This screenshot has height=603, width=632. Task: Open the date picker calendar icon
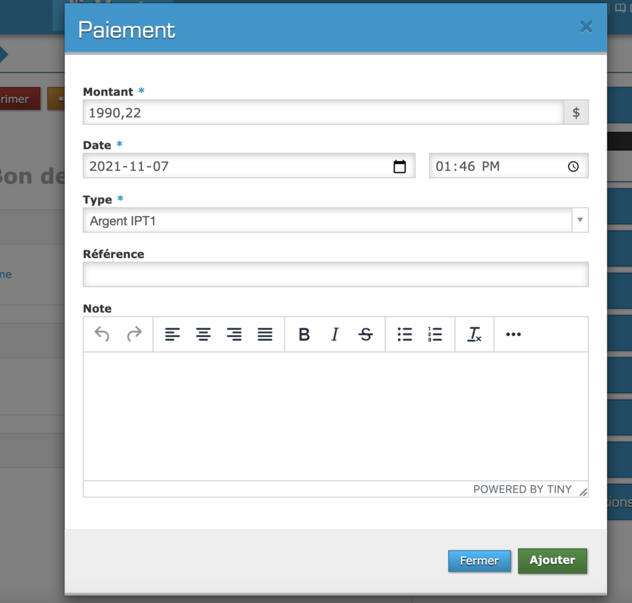click(400, 167)
